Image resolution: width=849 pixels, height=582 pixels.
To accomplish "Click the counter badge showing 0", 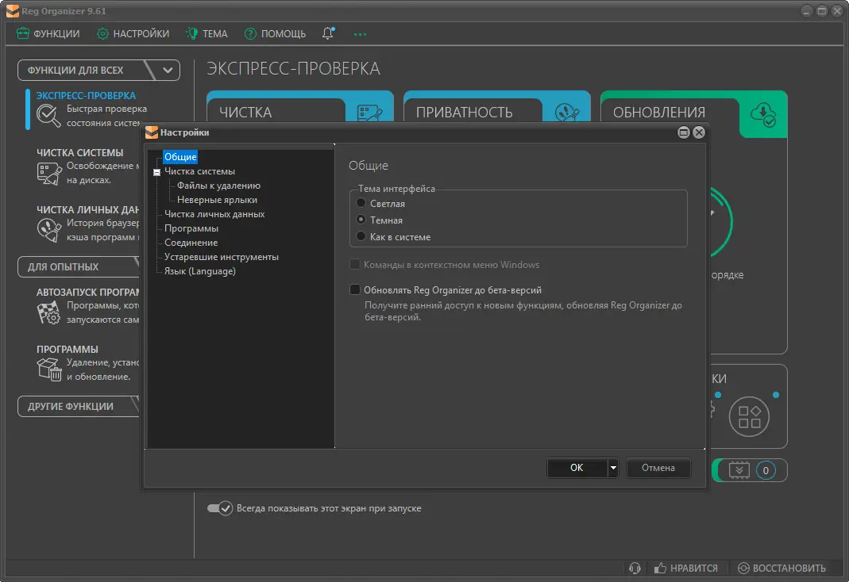I will click(x=766, y=470).
